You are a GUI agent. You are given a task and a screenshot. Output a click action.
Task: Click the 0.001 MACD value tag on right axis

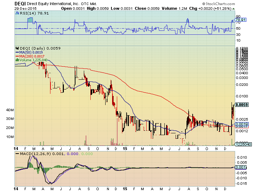pos(241,167)
